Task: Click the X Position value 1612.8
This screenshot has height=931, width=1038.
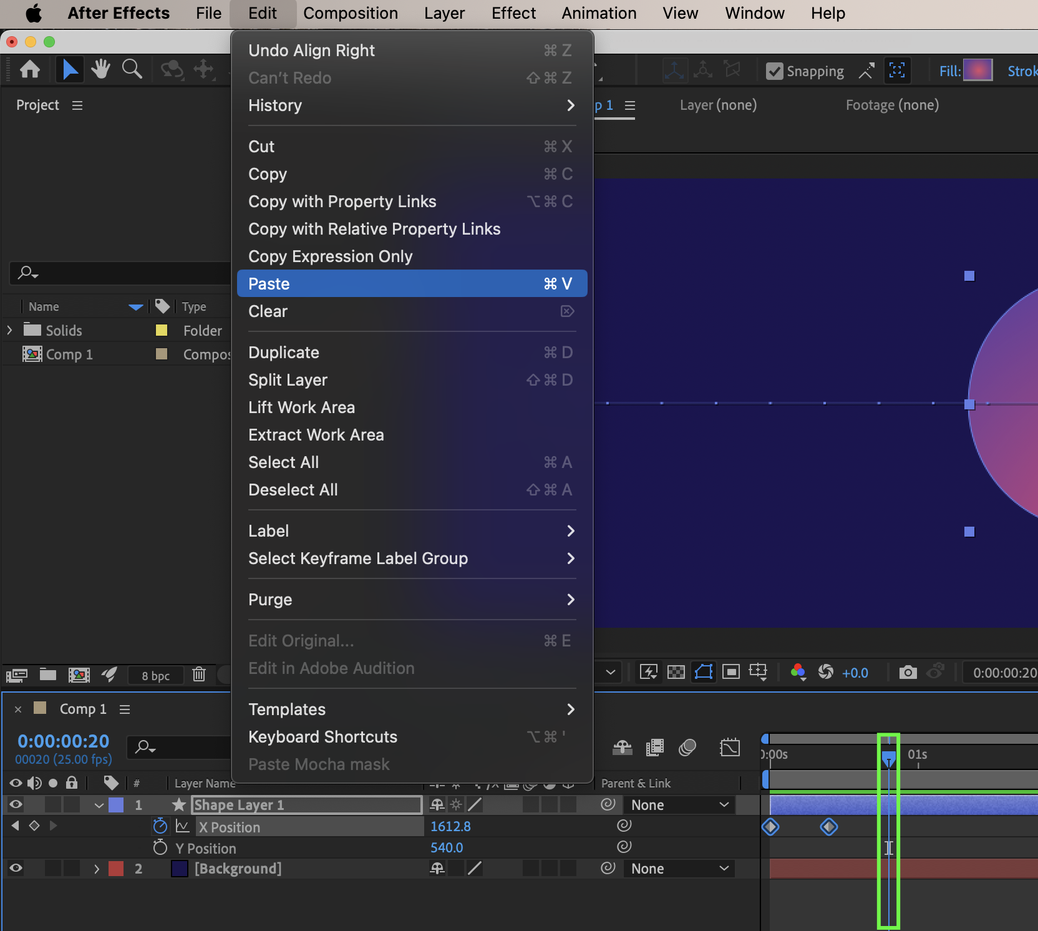Action: pos(450,826)
